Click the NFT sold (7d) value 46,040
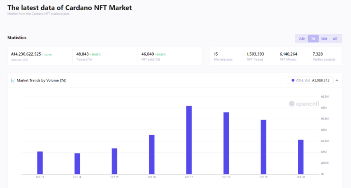 tap(147, 54)
